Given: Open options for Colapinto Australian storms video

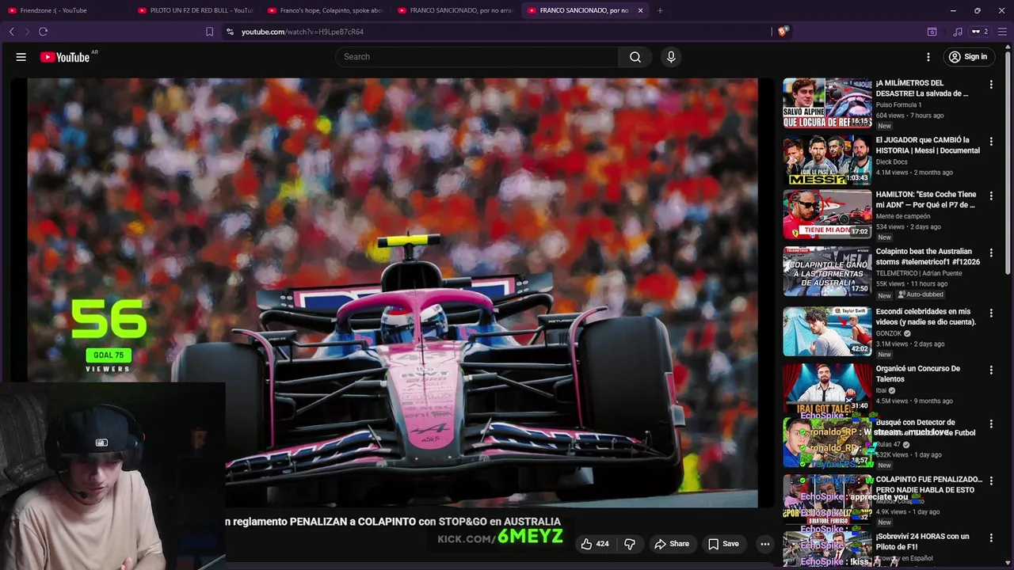Looking at the screenshot, I should pos(991,253).
